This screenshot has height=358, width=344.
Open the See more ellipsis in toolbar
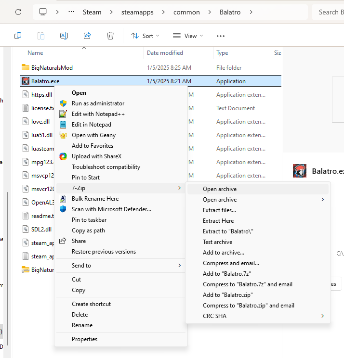(x=221, y=36)
